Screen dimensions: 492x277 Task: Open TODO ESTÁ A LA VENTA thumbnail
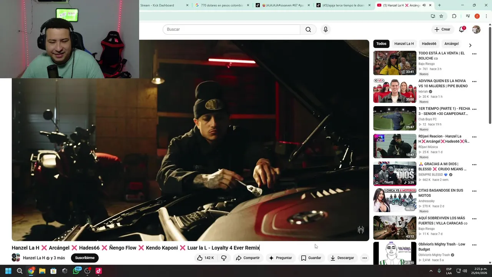click(x=395, y=63)
